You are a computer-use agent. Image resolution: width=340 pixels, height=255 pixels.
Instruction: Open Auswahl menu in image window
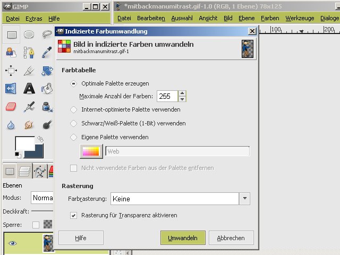pyautogui.click(x=182, y=18)
